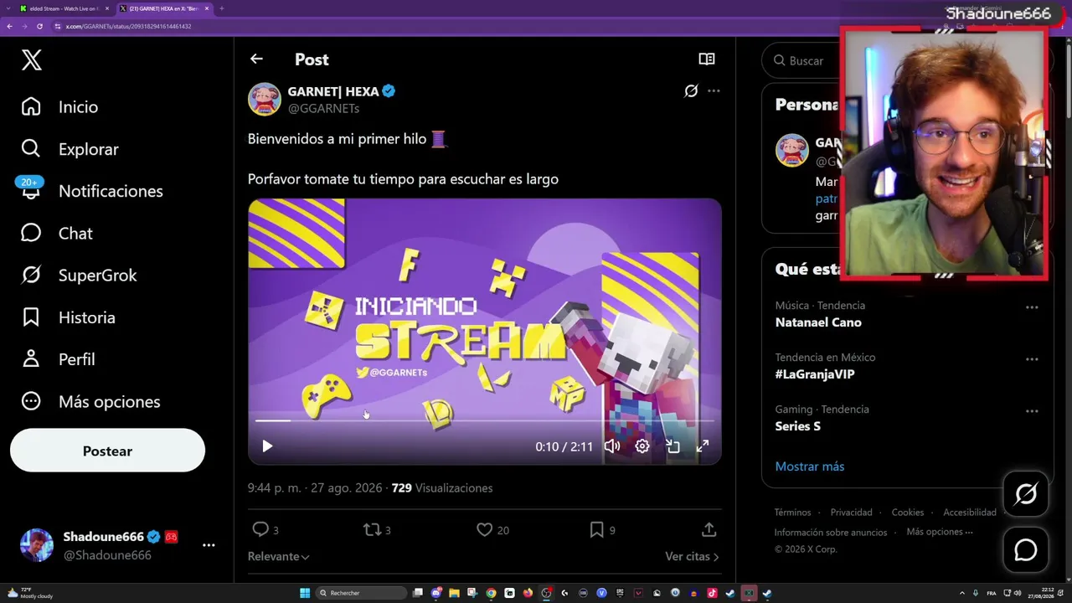1072x603 pixels.
Task: Open Explorar from the sidebar
Action: pos(70,149)
